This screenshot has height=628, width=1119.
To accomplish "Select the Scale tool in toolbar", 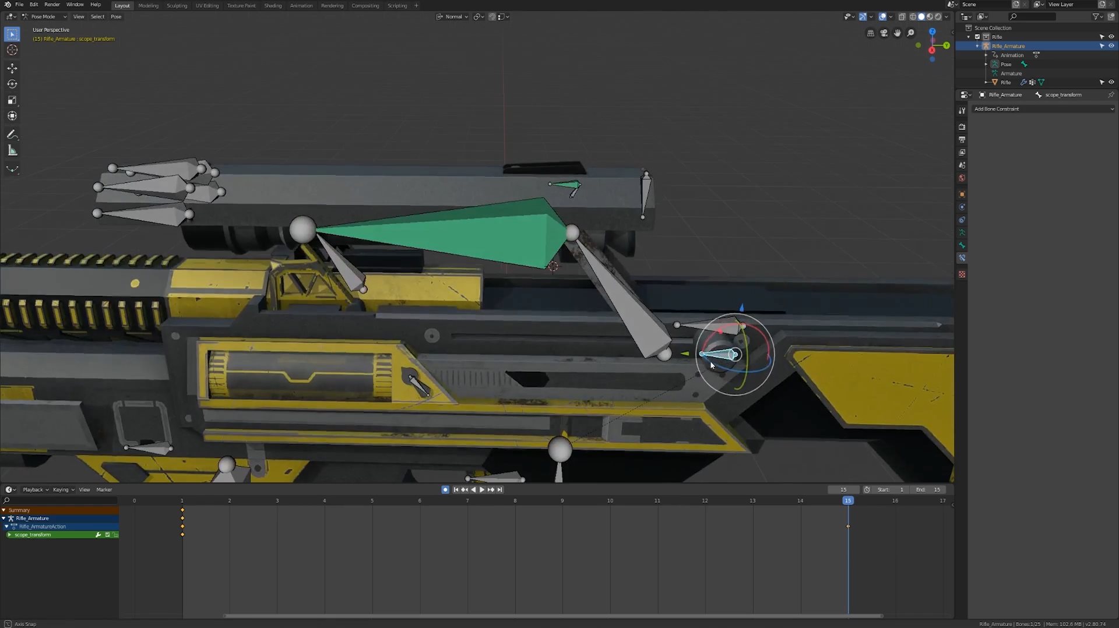I will pyautogui.click(x=12, y=100).
